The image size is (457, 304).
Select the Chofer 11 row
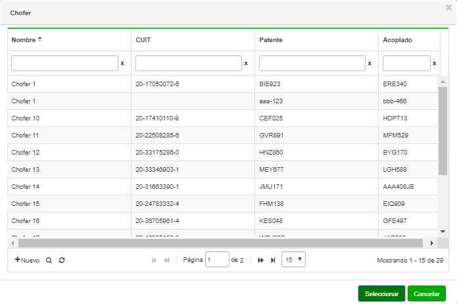click(223, 136)
